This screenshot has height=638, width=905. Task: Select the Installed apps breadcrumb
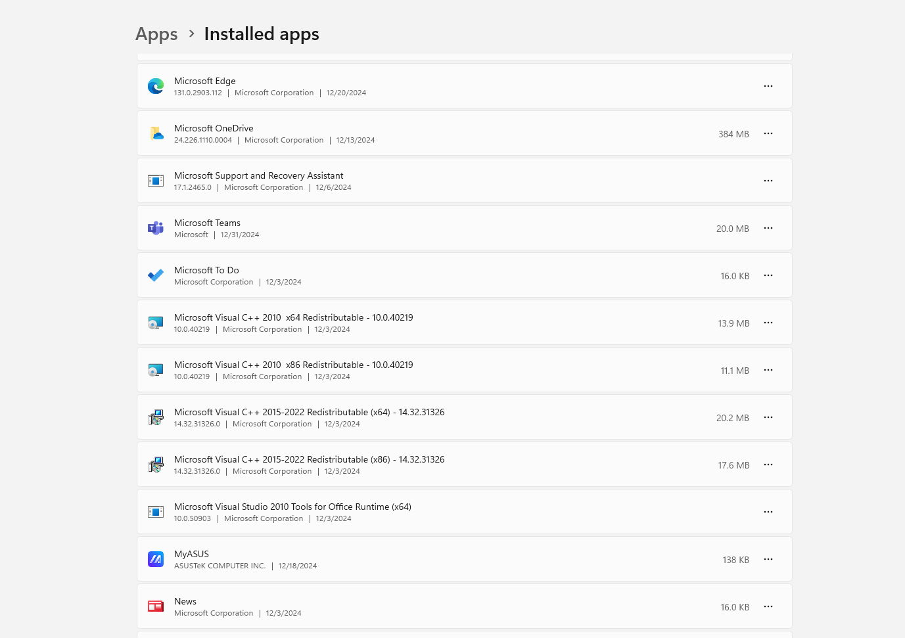(261, 34)
